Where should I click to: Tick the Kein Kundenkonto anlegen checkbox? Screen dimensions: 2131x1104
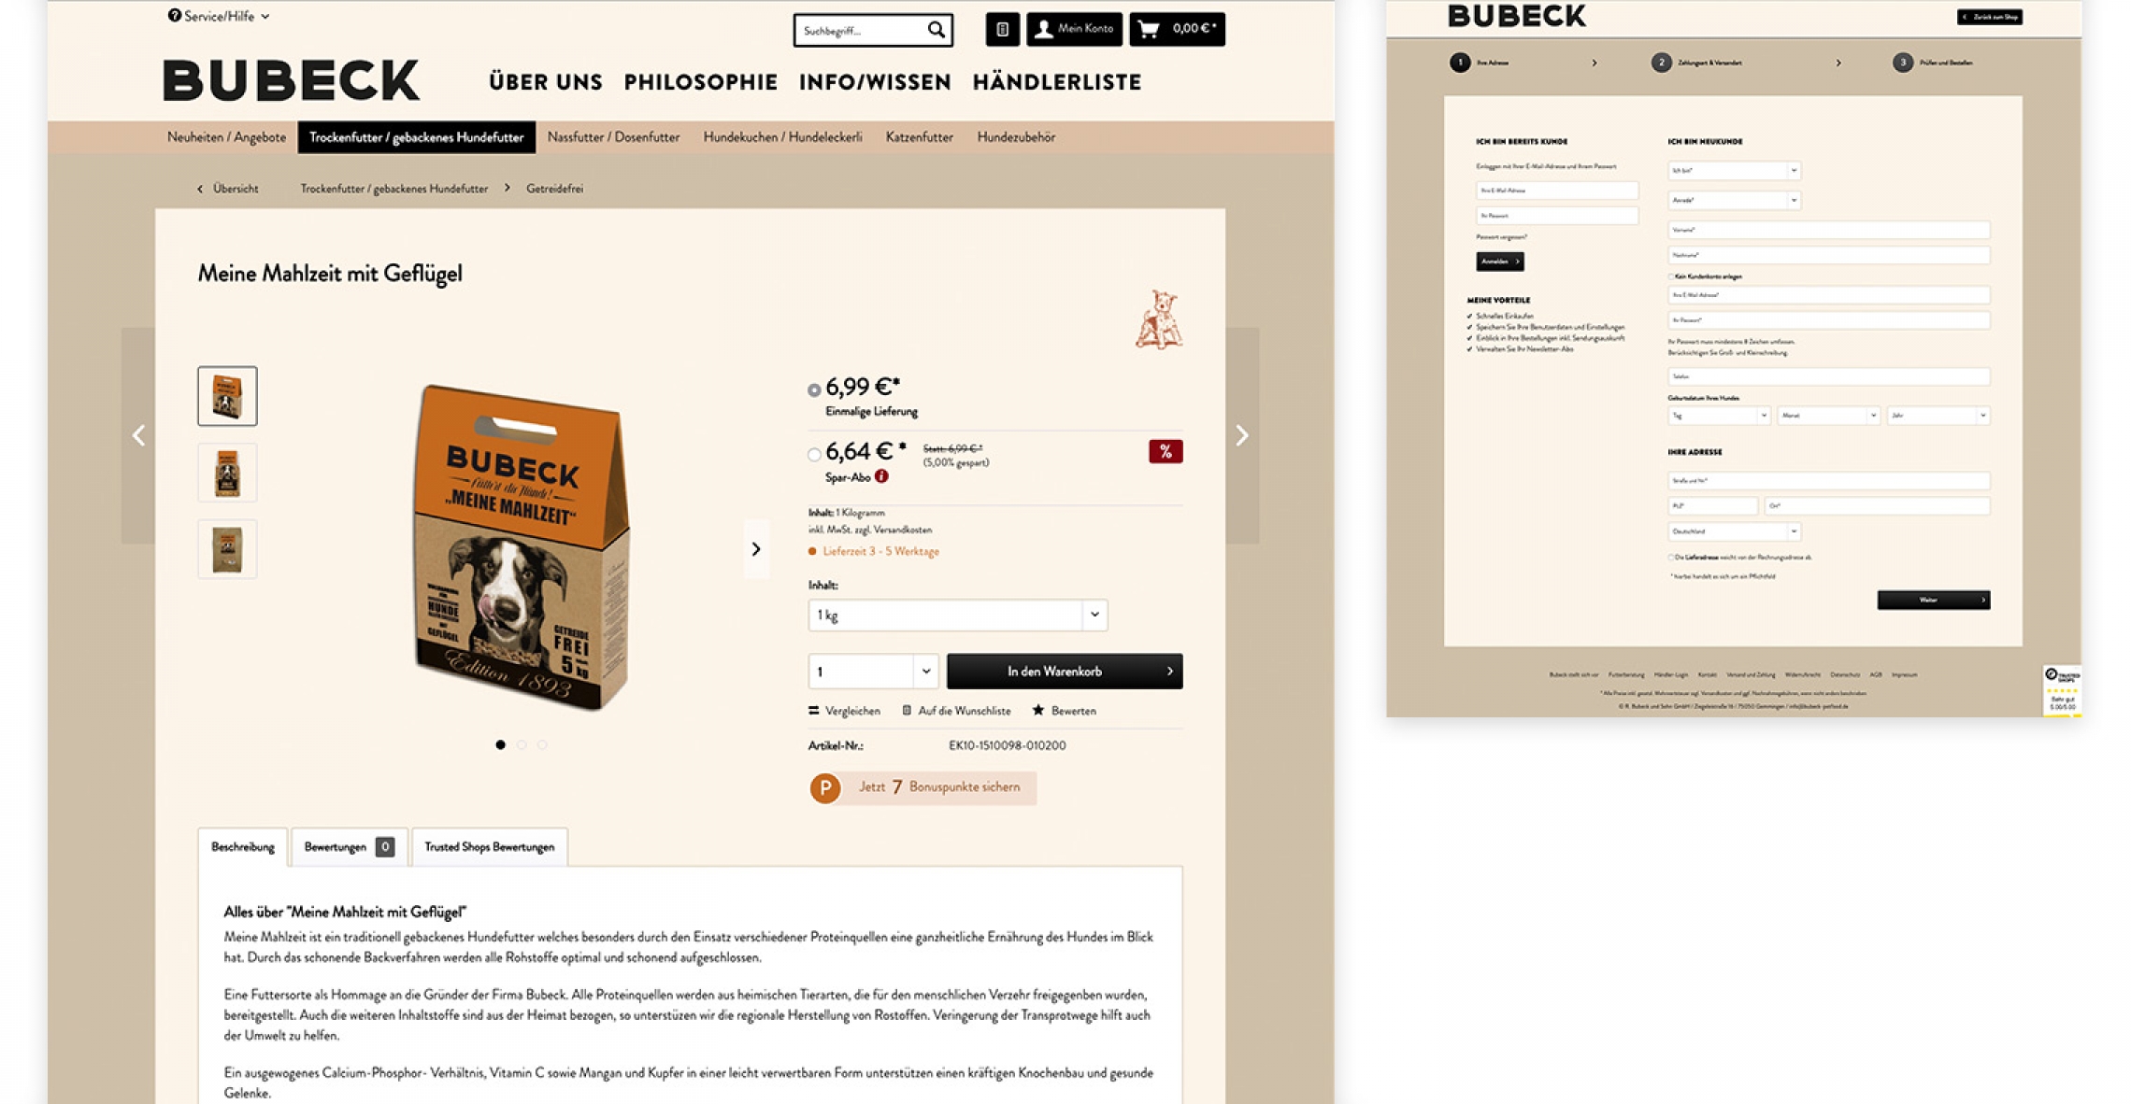pyautogui.click(x=1670, y=276)
